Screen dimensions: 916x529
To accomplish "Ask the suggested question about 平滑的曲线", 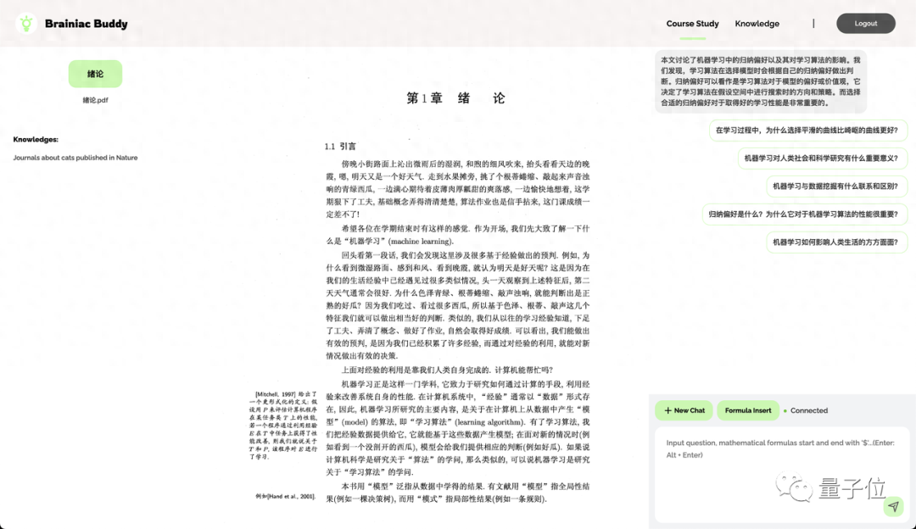I will tap(807, 131).
